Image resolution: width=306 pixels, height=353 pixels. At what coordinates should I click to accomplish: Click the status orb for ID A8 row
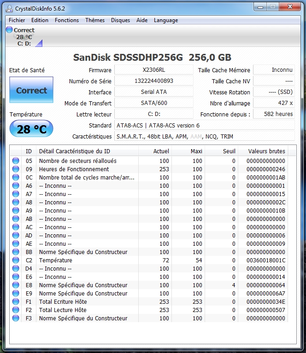click(x=16, y=202)
